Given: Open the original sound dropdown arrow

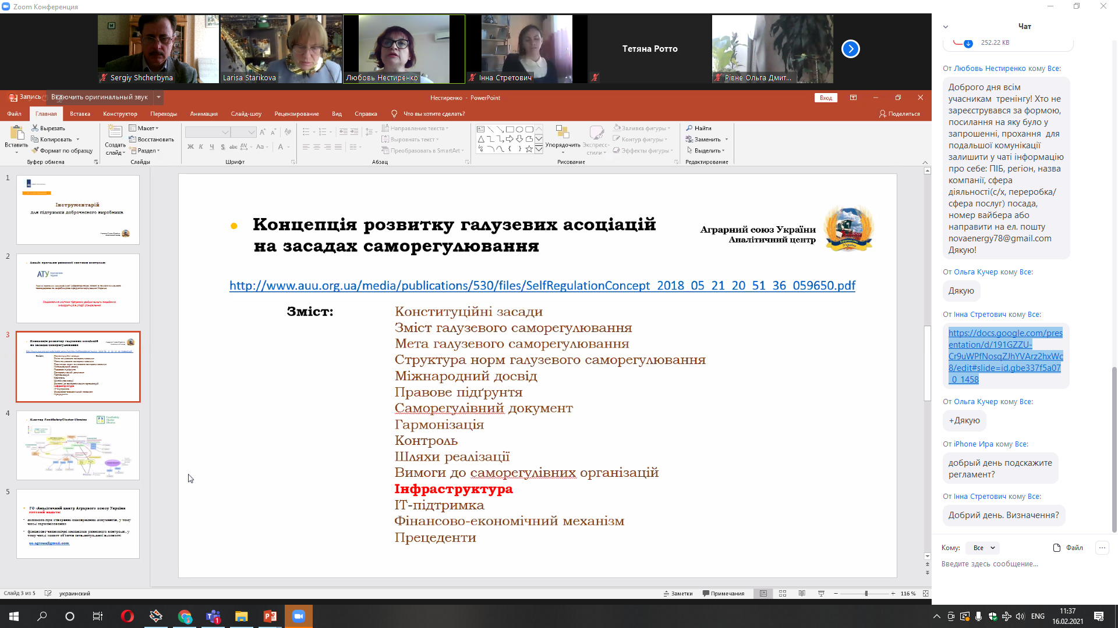Looking at the screenshot, I should pos(158,97).
